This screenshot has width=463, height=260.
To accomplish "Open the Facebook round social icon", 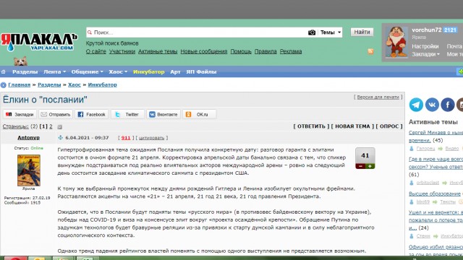I will click(x=448, y=105).
